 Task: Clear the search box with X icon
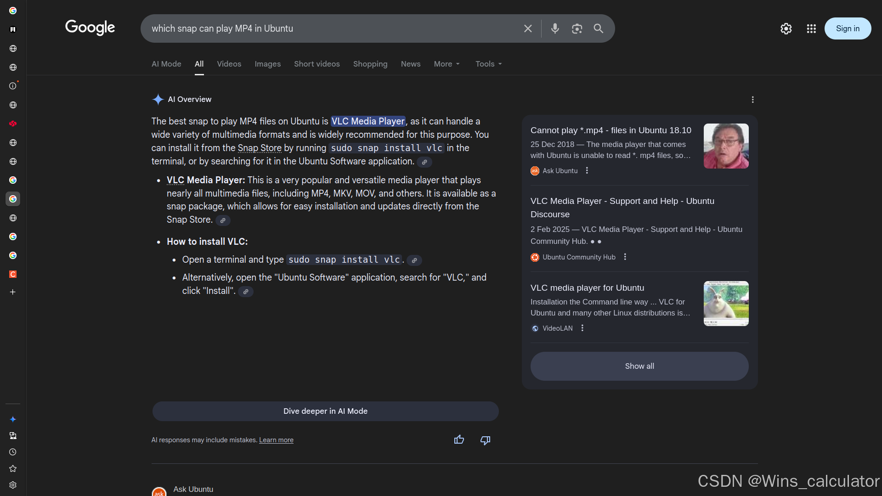click(528, 28)
